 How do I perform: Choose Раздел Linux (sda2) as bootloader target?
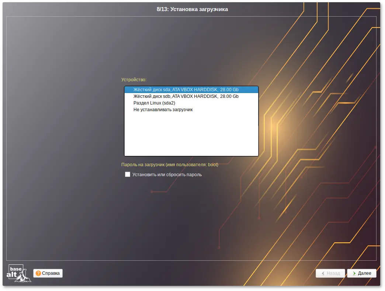(154, 103)
